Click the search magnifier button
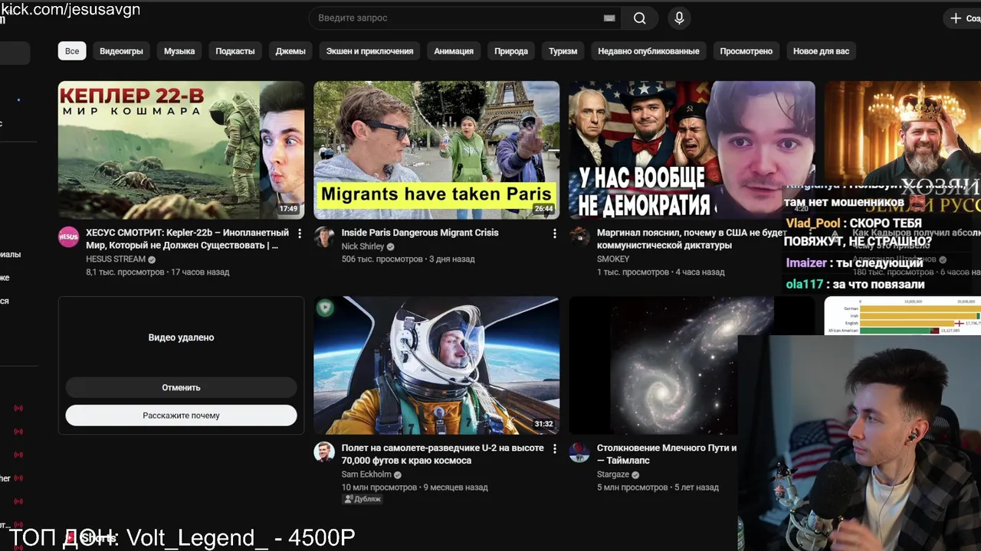This screenshot has height=551, width=981. 640,18
